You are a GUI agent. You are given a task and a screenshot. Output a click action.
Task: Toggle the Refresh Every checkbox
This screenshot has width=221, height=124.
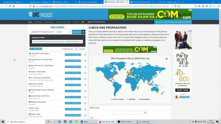pos(63,49)
